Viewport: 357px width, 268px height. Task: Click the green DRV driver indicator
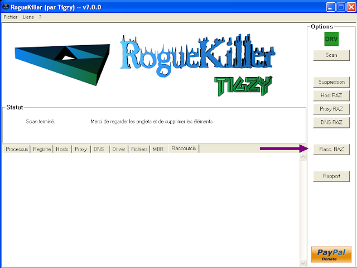[x=331, y=39]
